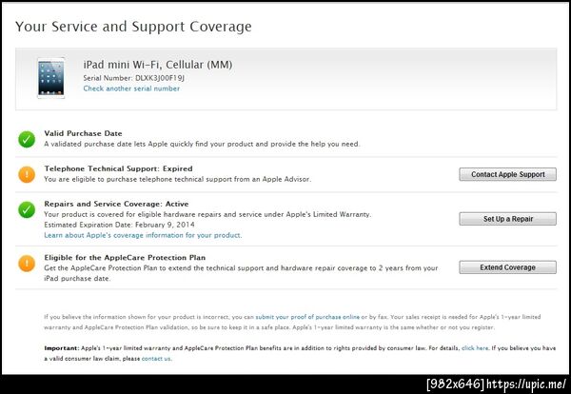Image resolution: width=571 pixels, height=394 pixels.
Task: Open Learn about Apple's coverage information link
Action: (143, 235)
